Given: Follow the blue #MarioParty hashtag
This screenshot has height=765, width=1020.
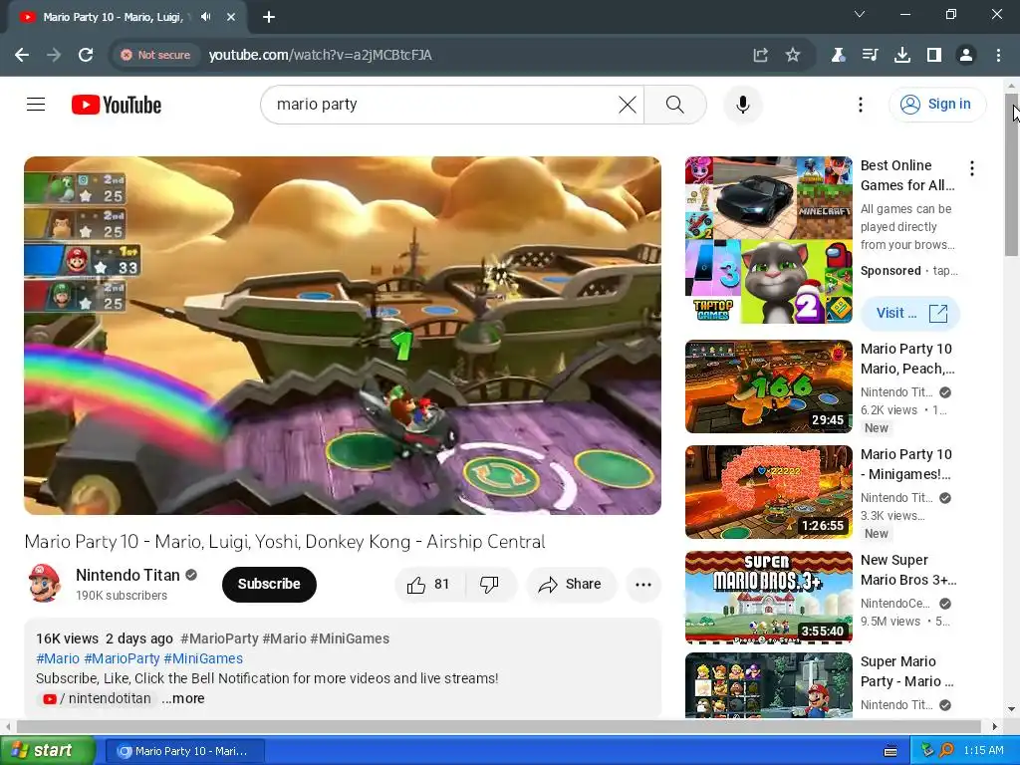Looking at the screenshot, I should tap(122, 658).
